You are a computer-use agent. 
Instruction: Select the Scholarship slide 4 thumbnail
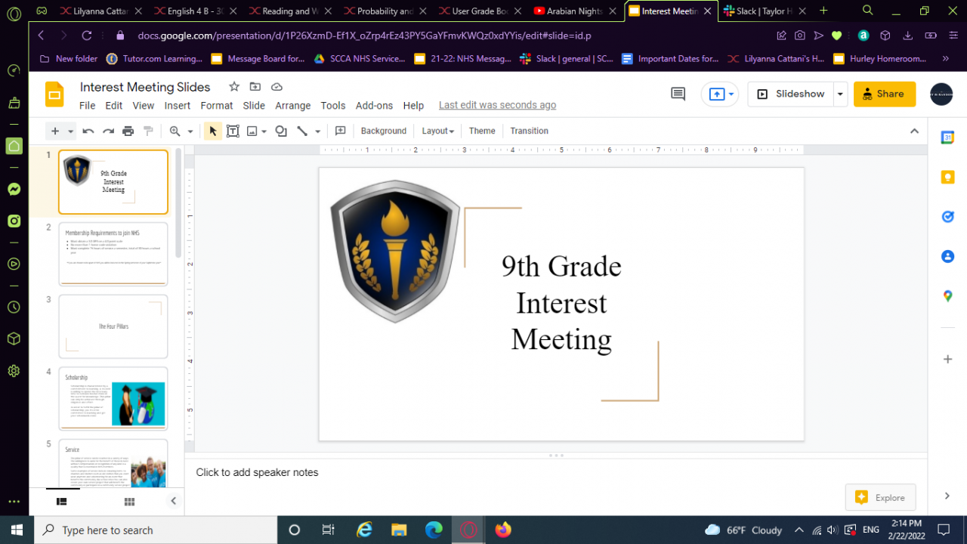(x=113, y=398)
